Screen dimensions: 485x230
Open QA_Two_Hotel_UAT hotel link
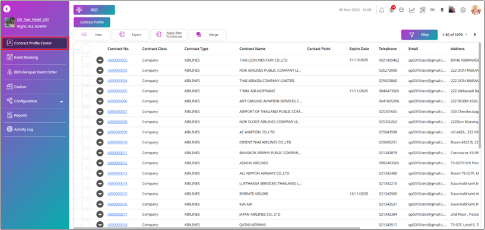coord(33,20)
